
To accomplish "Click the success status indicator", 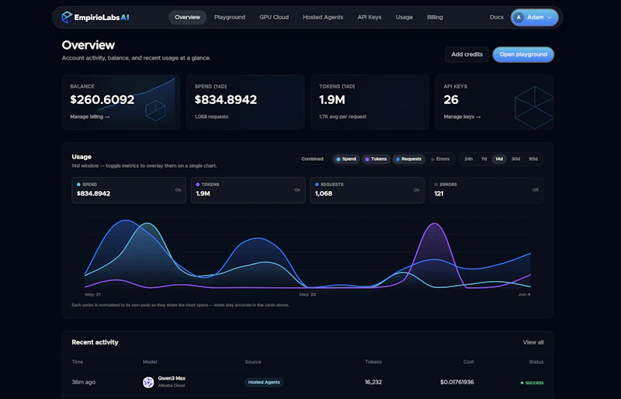I will click(532, 383).
